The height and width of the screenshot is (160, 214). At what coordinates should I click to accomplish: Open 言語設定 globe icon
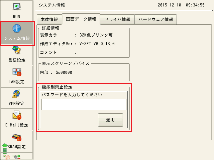tap(17, 50)
